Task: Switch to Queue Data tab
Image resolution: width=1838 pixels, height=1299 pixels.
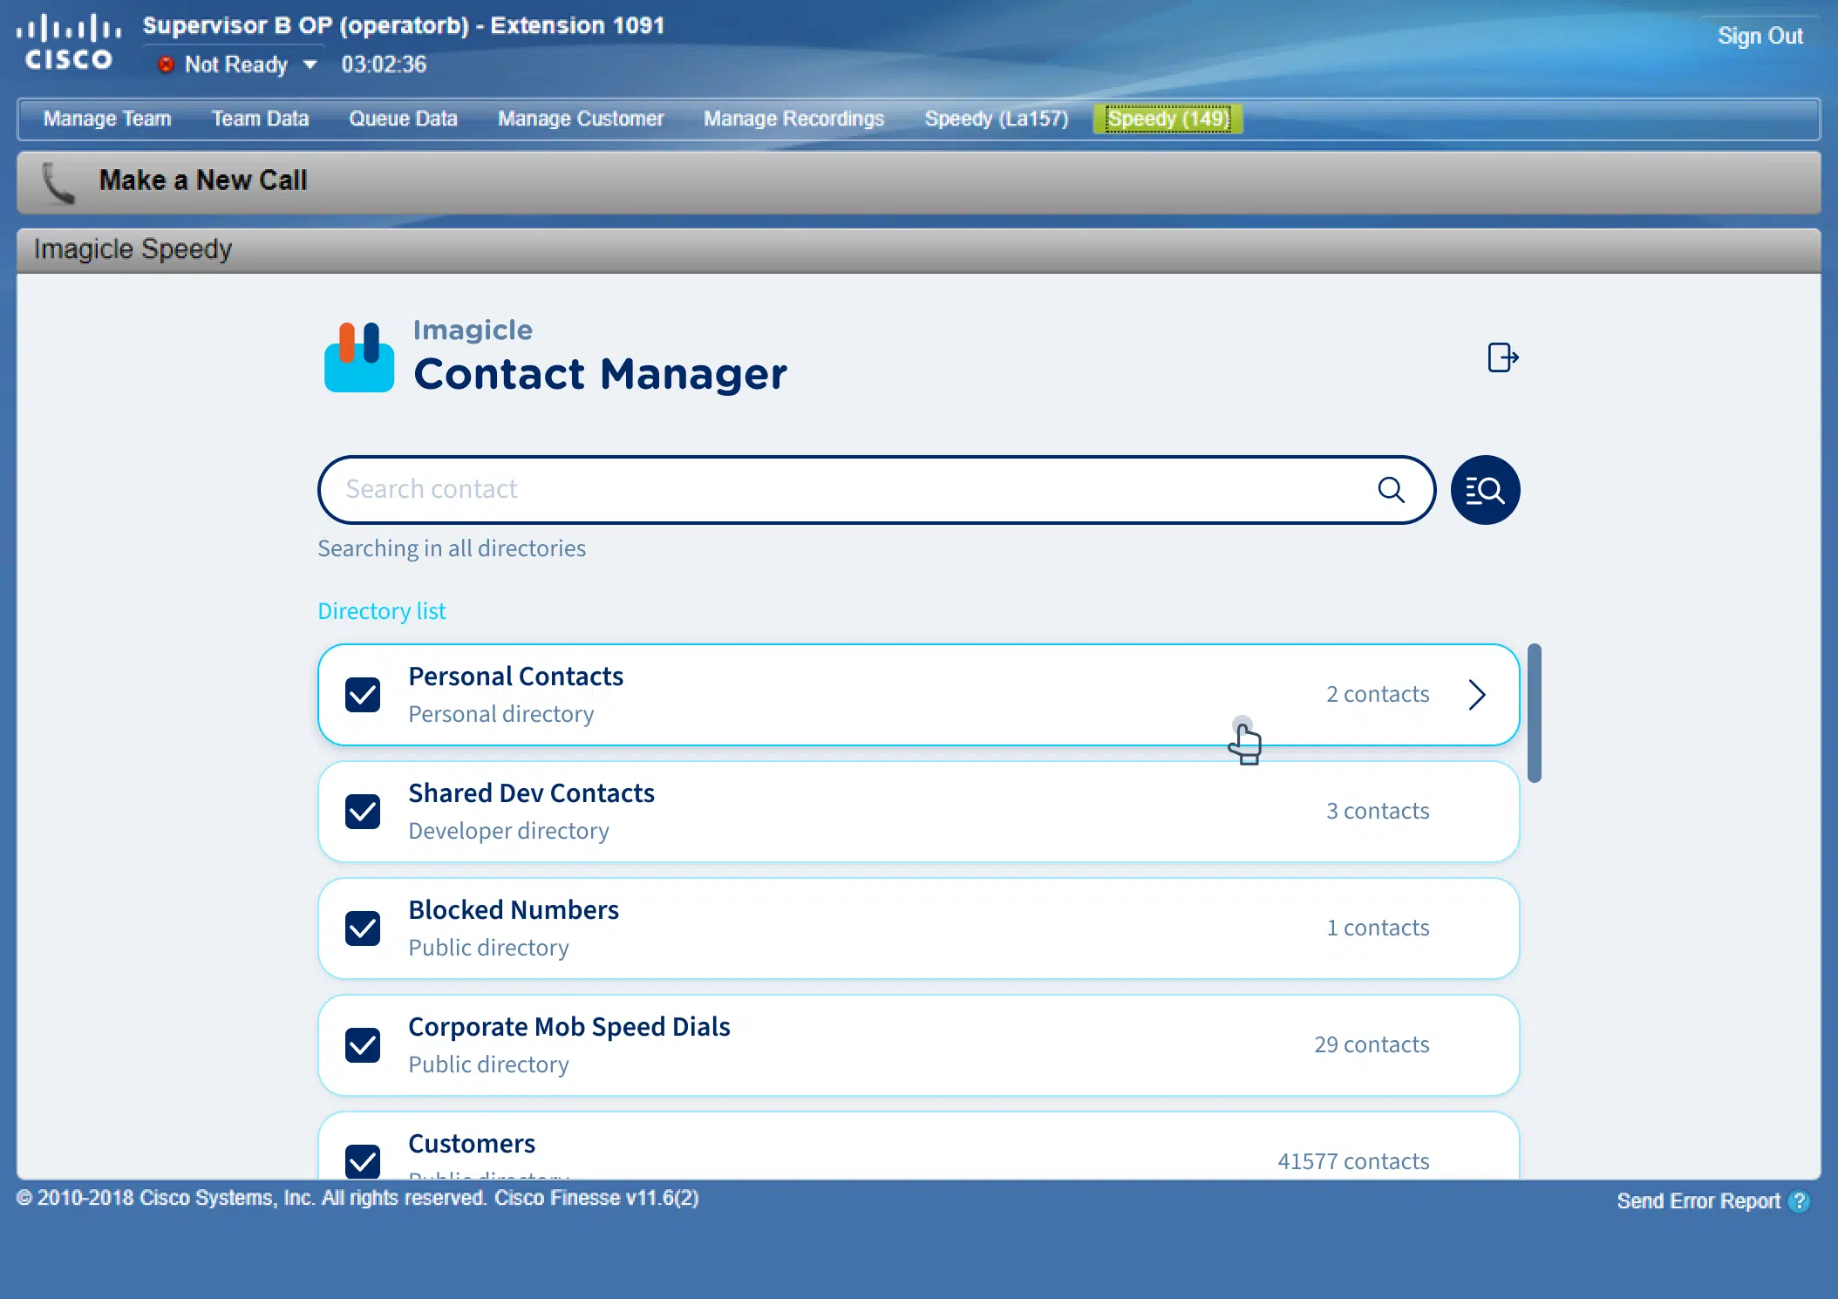Action: point(403,119)
